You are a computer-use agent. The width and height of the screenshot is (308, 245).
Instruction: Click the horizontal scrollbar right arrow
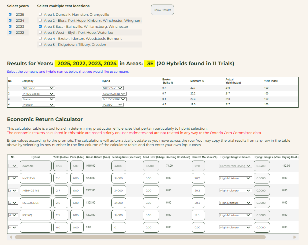click(295, 237)
